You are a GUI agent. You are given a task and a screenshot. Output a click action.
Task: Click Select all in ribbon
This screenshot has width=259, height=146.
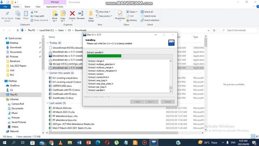(147, 12)
